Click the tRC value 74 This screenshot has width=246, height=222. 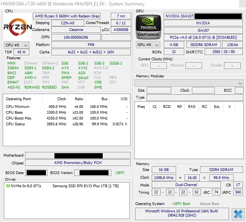[216, 192]
